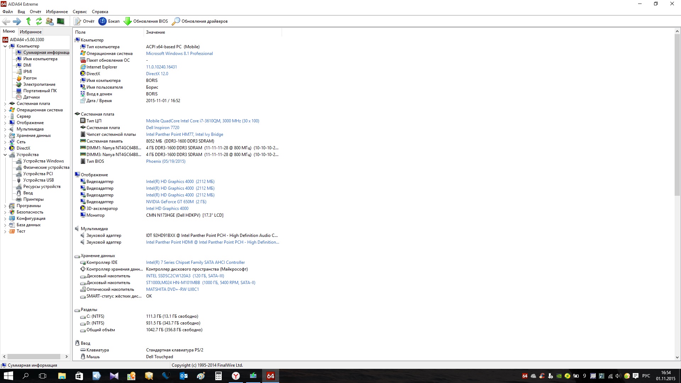Collapse the Устройства tree node
Screen dimensions: 681x383
tap(5, 155)
